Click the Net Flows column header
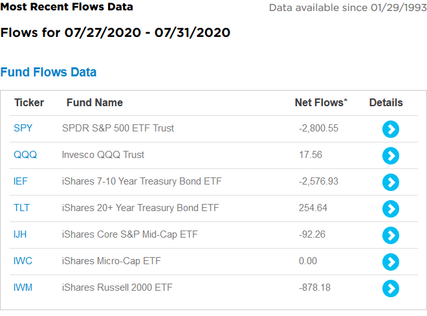427x316 pixels. coord(321,102)
